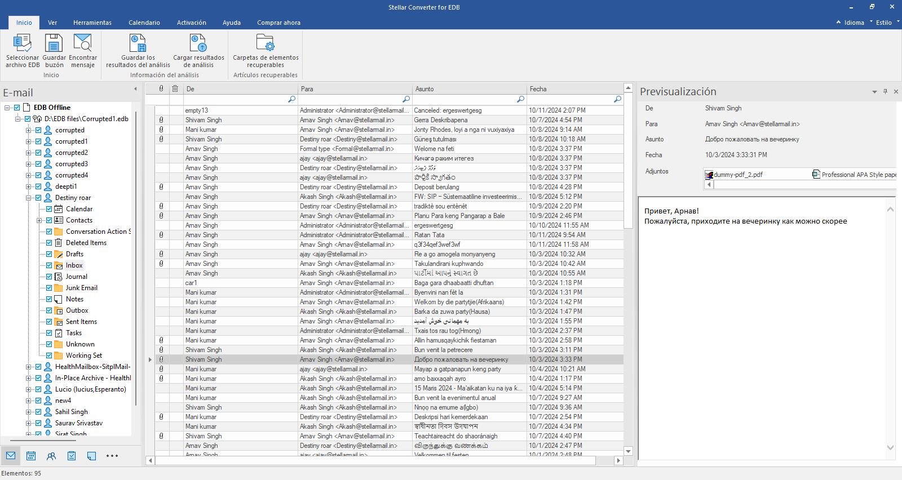The height and width of the screenshot is (480, 902).
Task: Open more navigation options ellipsis
Action: pos(112,456)
